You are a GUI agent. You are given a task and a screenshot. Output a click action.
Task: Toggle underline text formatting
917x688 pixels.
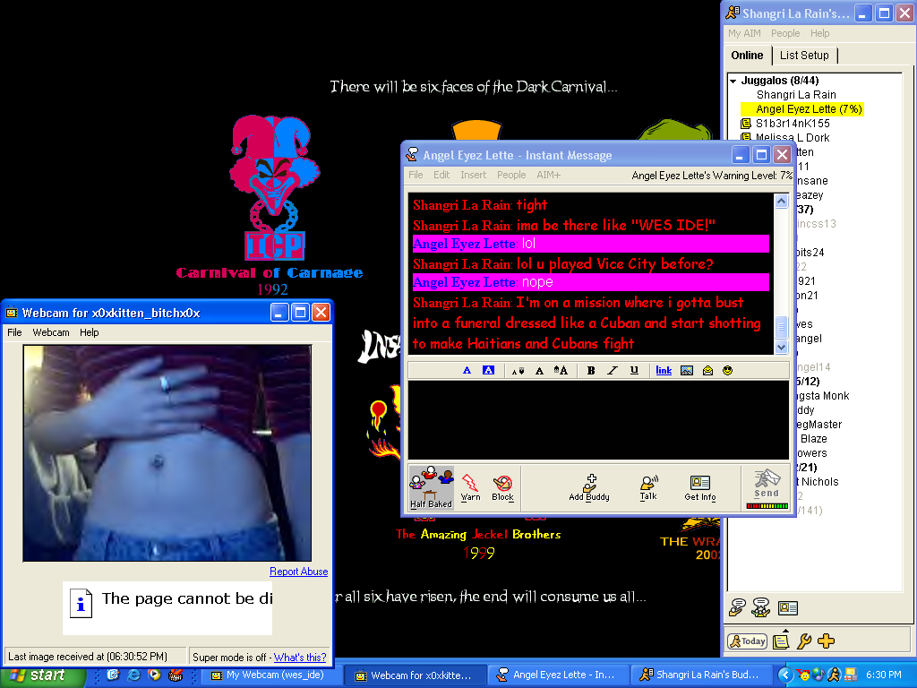pos(634,370)
